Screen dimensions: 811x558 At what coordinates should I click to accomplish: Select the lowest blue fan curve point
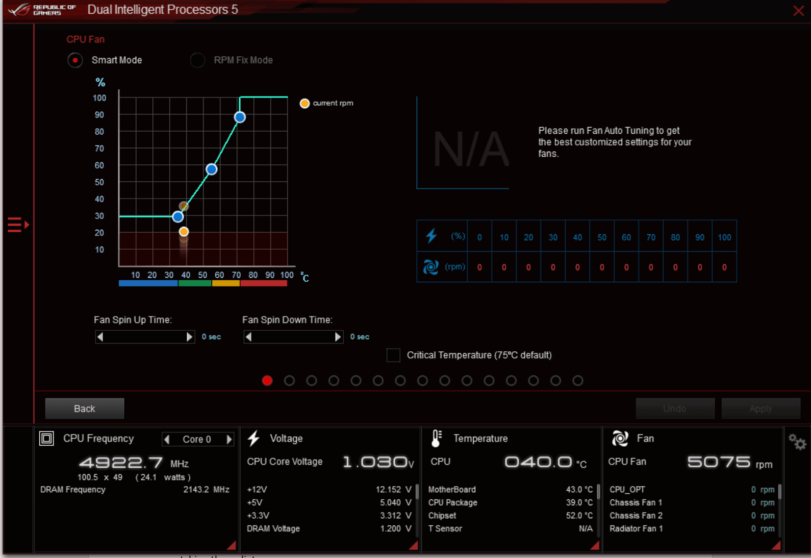[178, 216]
